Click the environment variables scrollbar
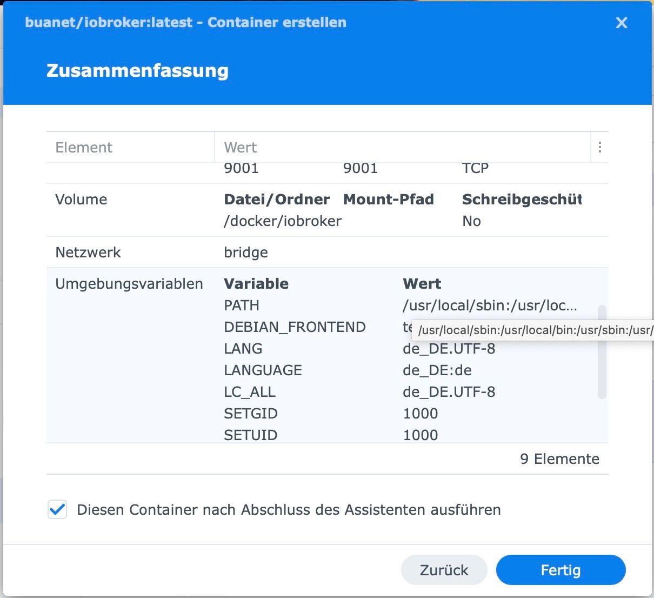The width and height of the screenshot is (654, 598). [x=602, y=351]
